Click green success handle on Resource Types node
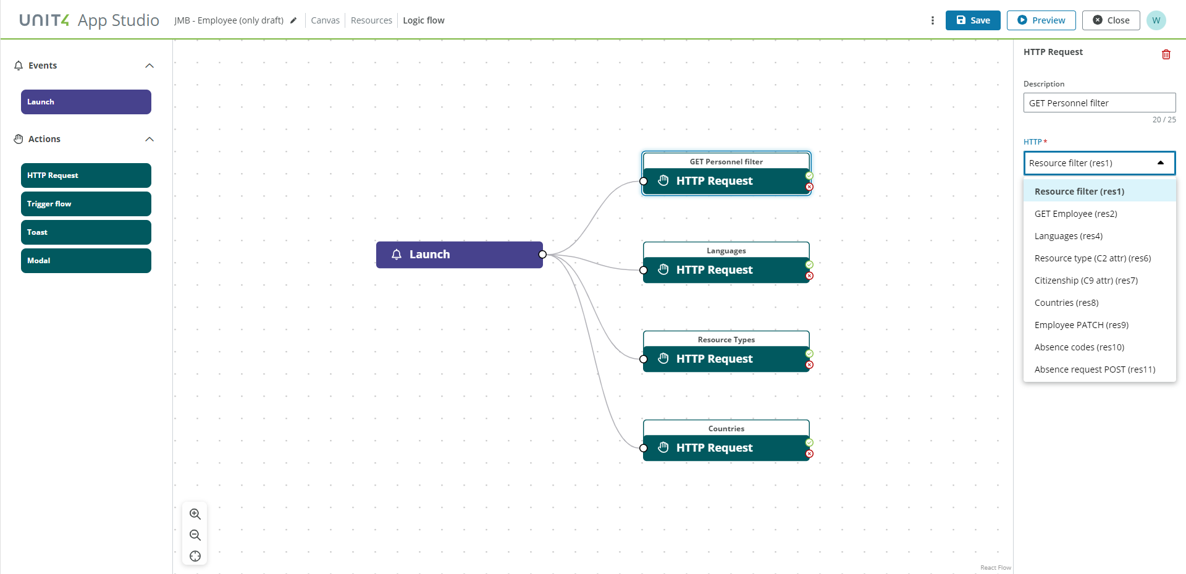Viewport: 1186px width, 574px height. (x=809, y=353)
